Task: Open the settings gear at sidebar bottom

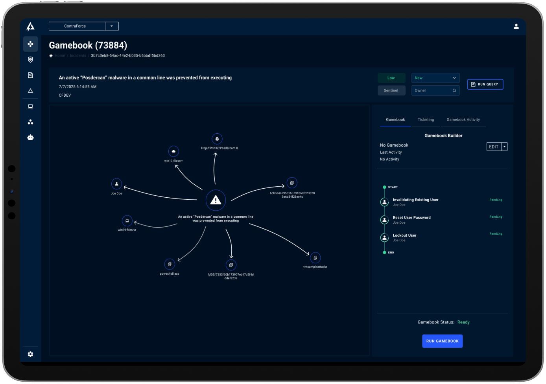Action: [x=30, y=354]
